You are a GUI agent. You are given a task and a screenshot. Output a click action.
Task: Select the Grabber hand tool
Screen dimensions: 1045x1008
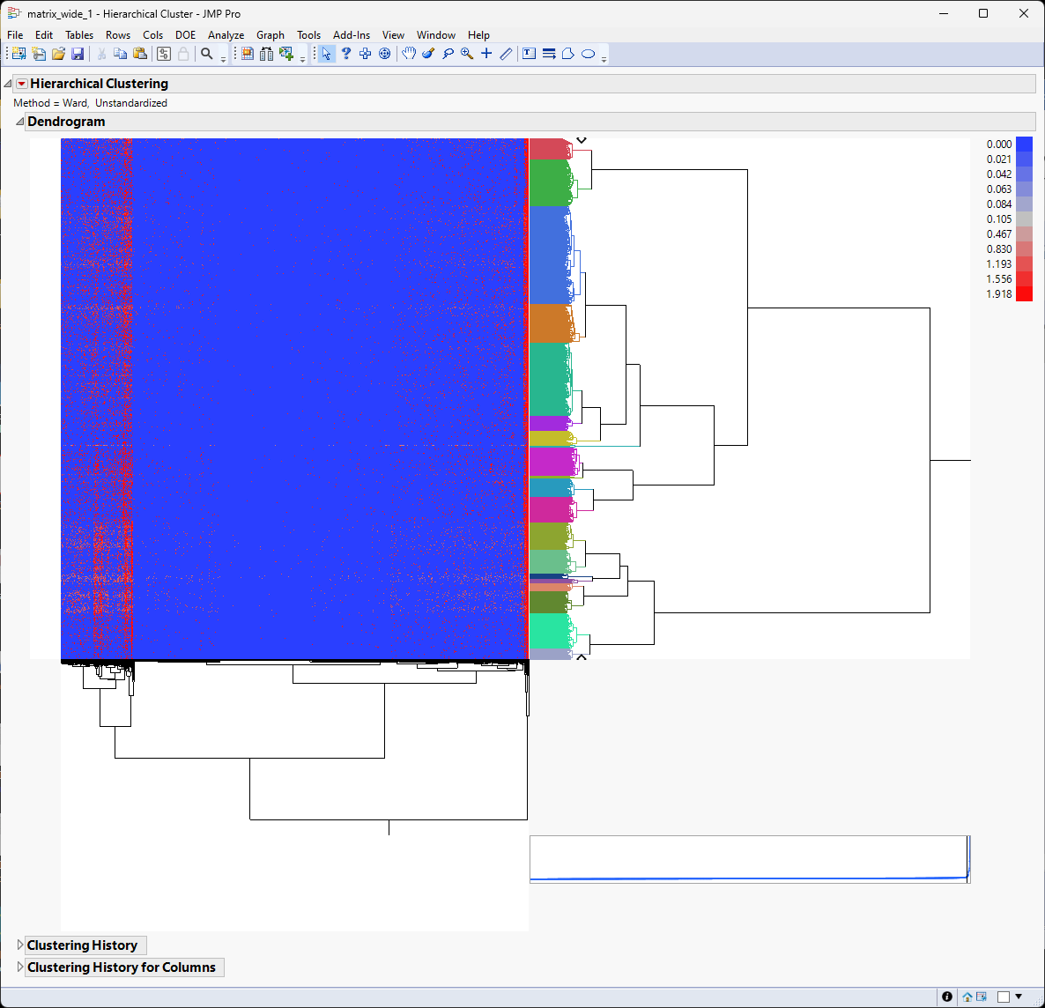(409, 54)
